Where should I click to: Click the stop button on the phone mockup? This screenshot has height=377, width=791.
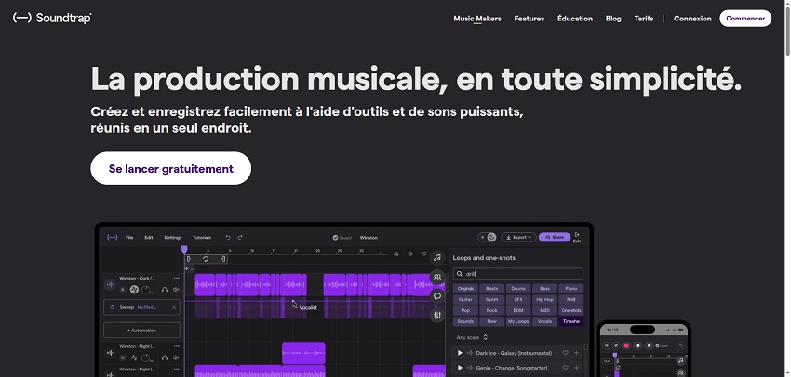coord(637,345)
